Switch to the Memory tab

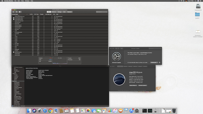point(54,12)
